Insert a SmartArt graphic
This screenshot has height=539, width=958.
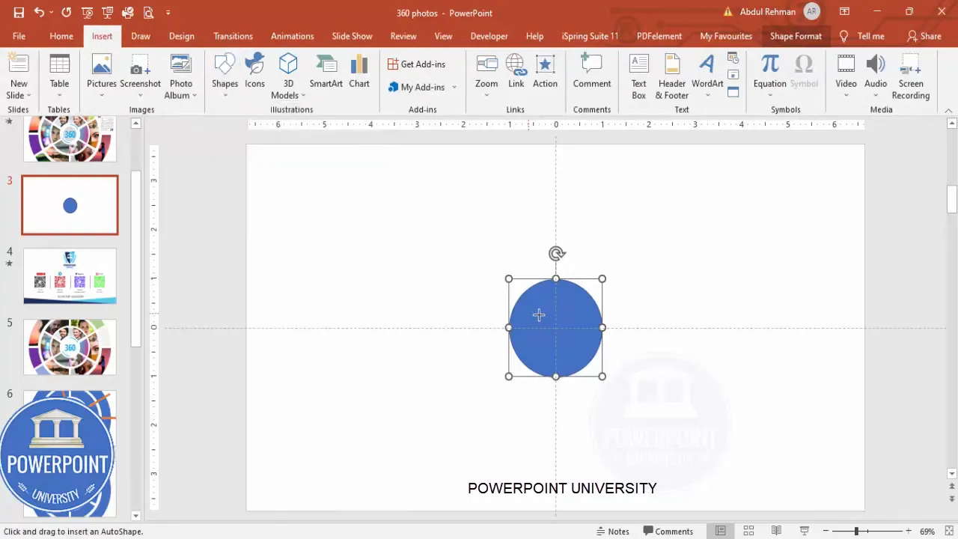pos(326,72)
